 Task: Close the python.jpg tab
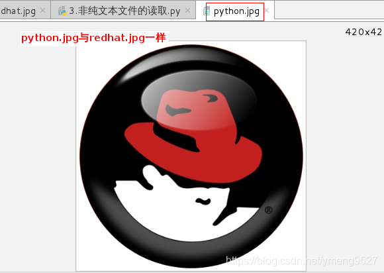point(267,11)
